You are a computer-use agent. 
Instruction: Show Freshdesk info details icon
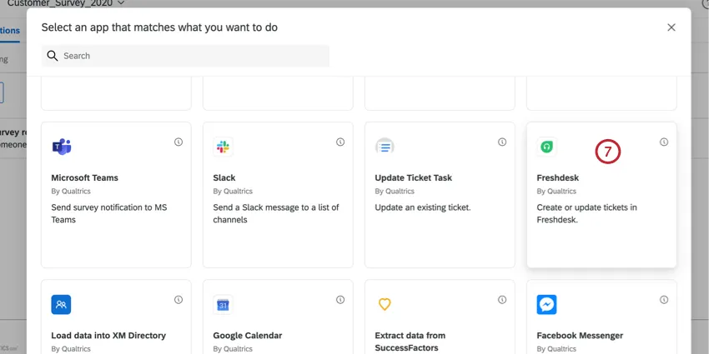coord(664,142)
